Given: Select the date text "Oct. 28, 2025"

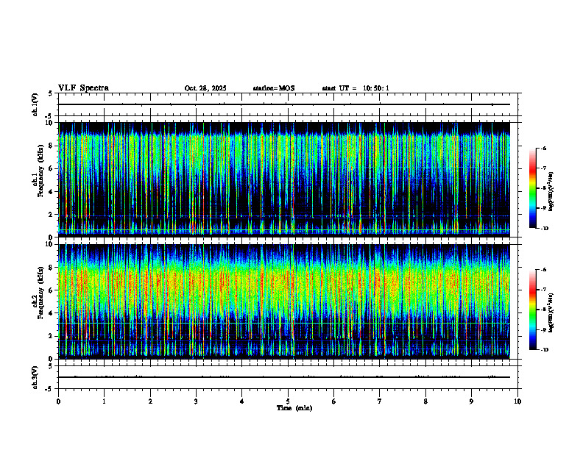Looking at the screenshot, I should (x=205, y=88).
